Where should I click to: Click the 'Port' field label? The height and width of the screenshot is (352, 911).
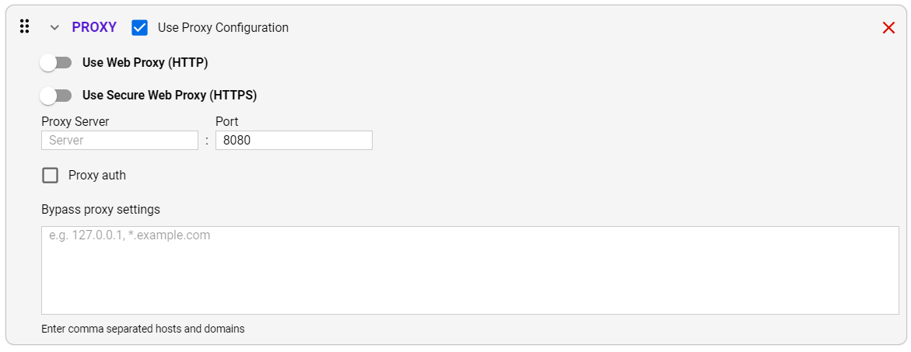[x=227, y=122]
